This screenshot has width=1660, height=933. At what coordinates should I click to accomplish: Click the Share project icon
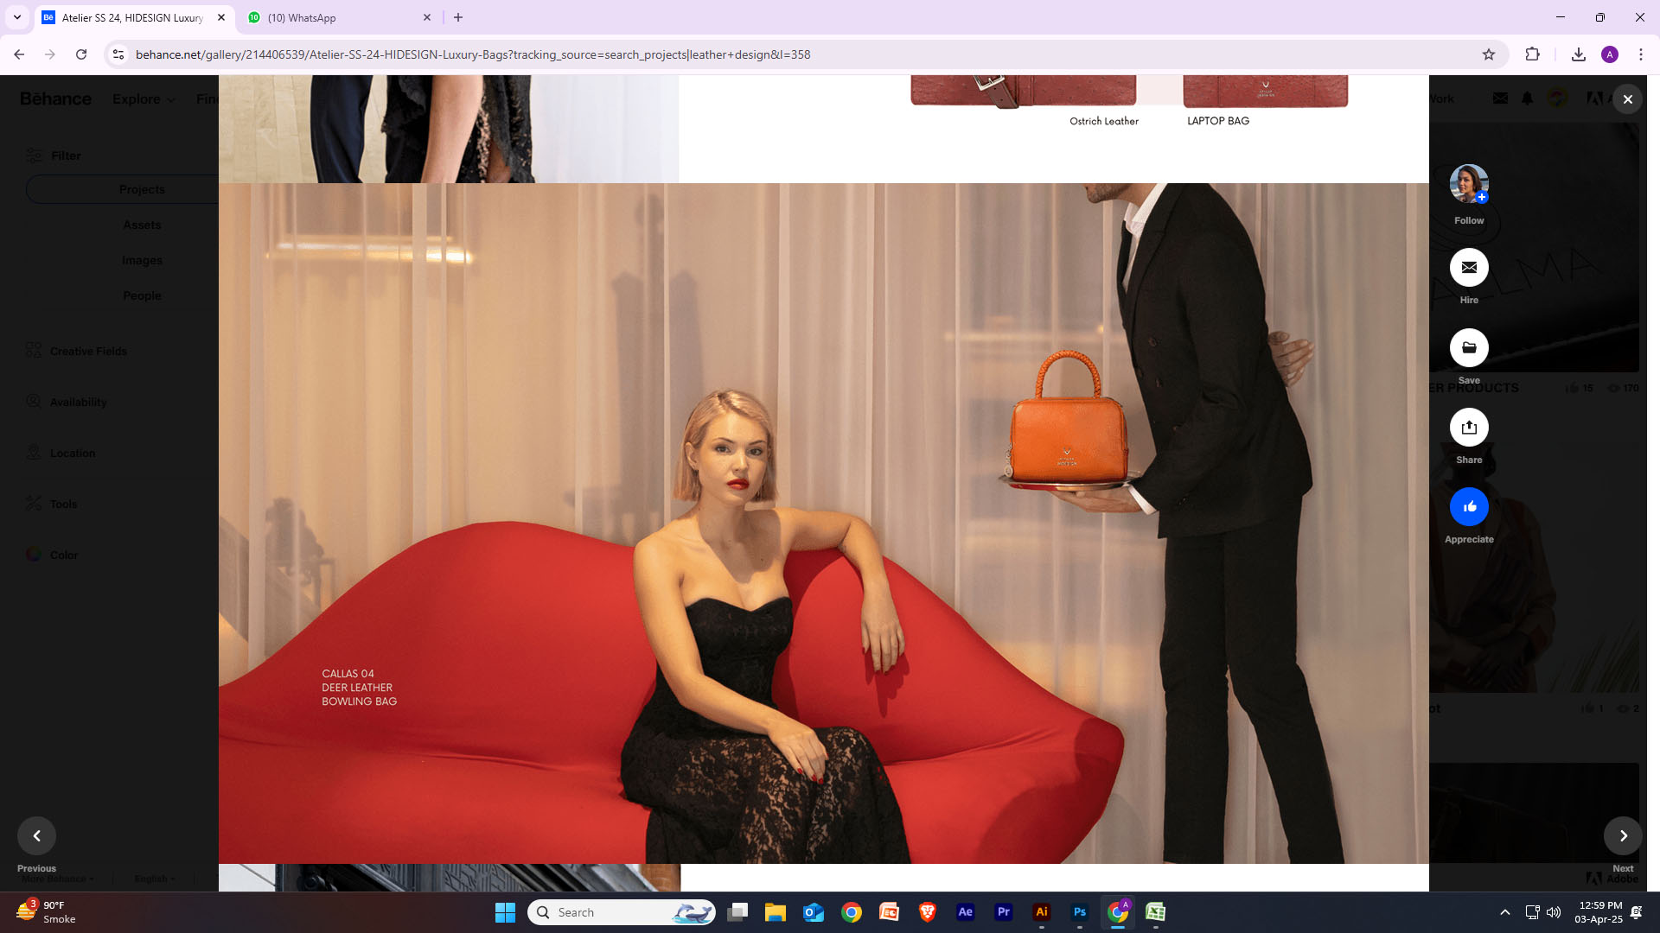click(x=1469, y=428)
